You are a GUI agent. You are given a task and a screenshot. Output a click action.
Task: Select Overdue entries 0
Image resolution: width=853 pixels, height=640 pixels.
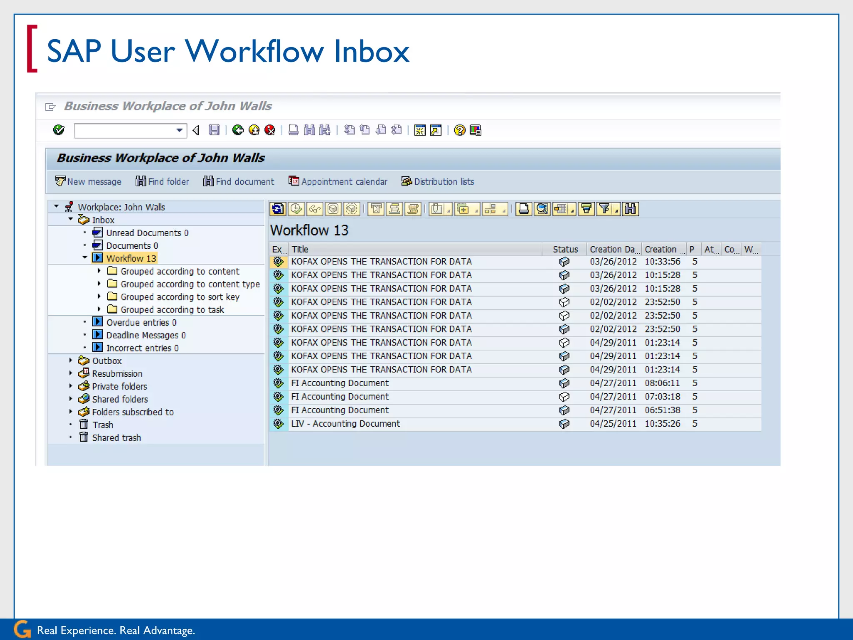pos(141,322)
